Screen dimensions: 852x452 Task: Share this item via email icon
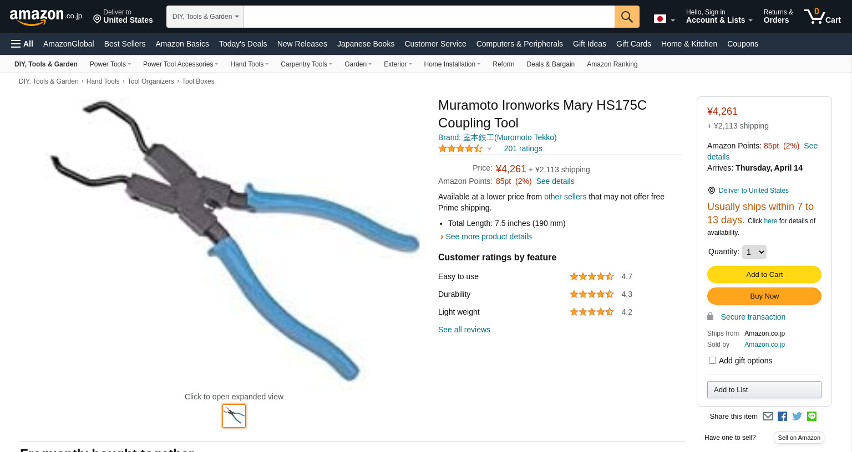coord(768,417)
